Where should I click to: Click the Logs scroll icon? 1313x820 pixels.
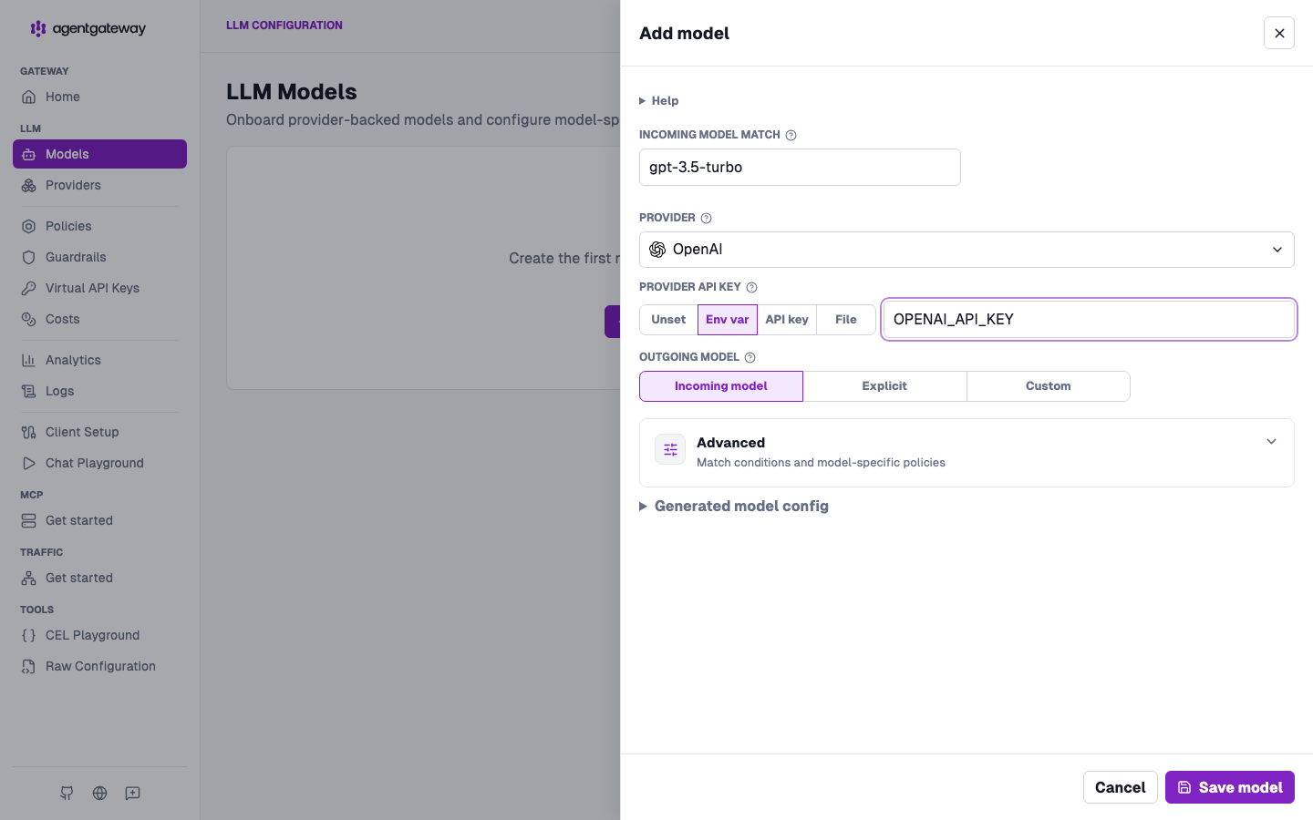point(29,391)
